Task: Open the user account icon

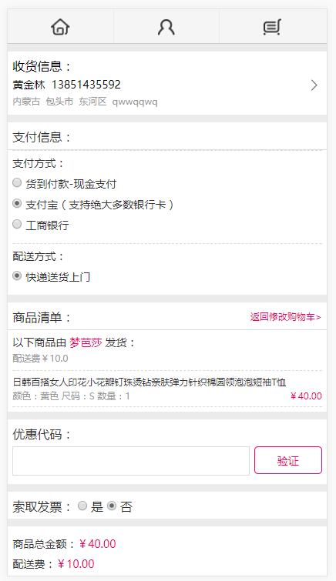Action: (x=166, y=27)
